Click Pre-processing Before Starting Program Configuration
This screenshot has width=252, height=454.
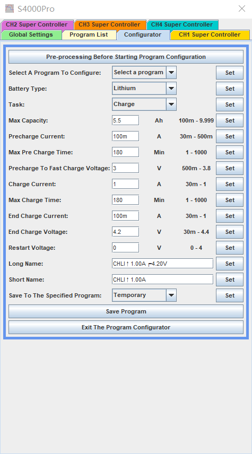point(126,57)
